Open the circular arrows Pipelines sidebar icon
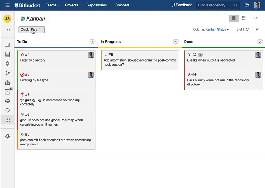This screenshot has width=265, height=188. coord(7,110)
